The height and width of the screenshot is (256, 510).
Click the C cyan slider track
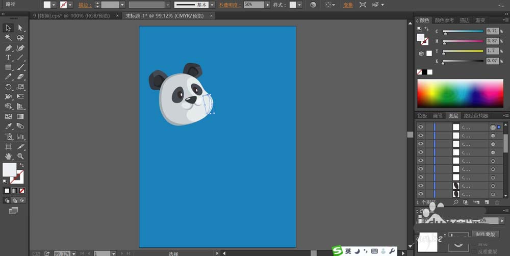click(x=463, y=31)
